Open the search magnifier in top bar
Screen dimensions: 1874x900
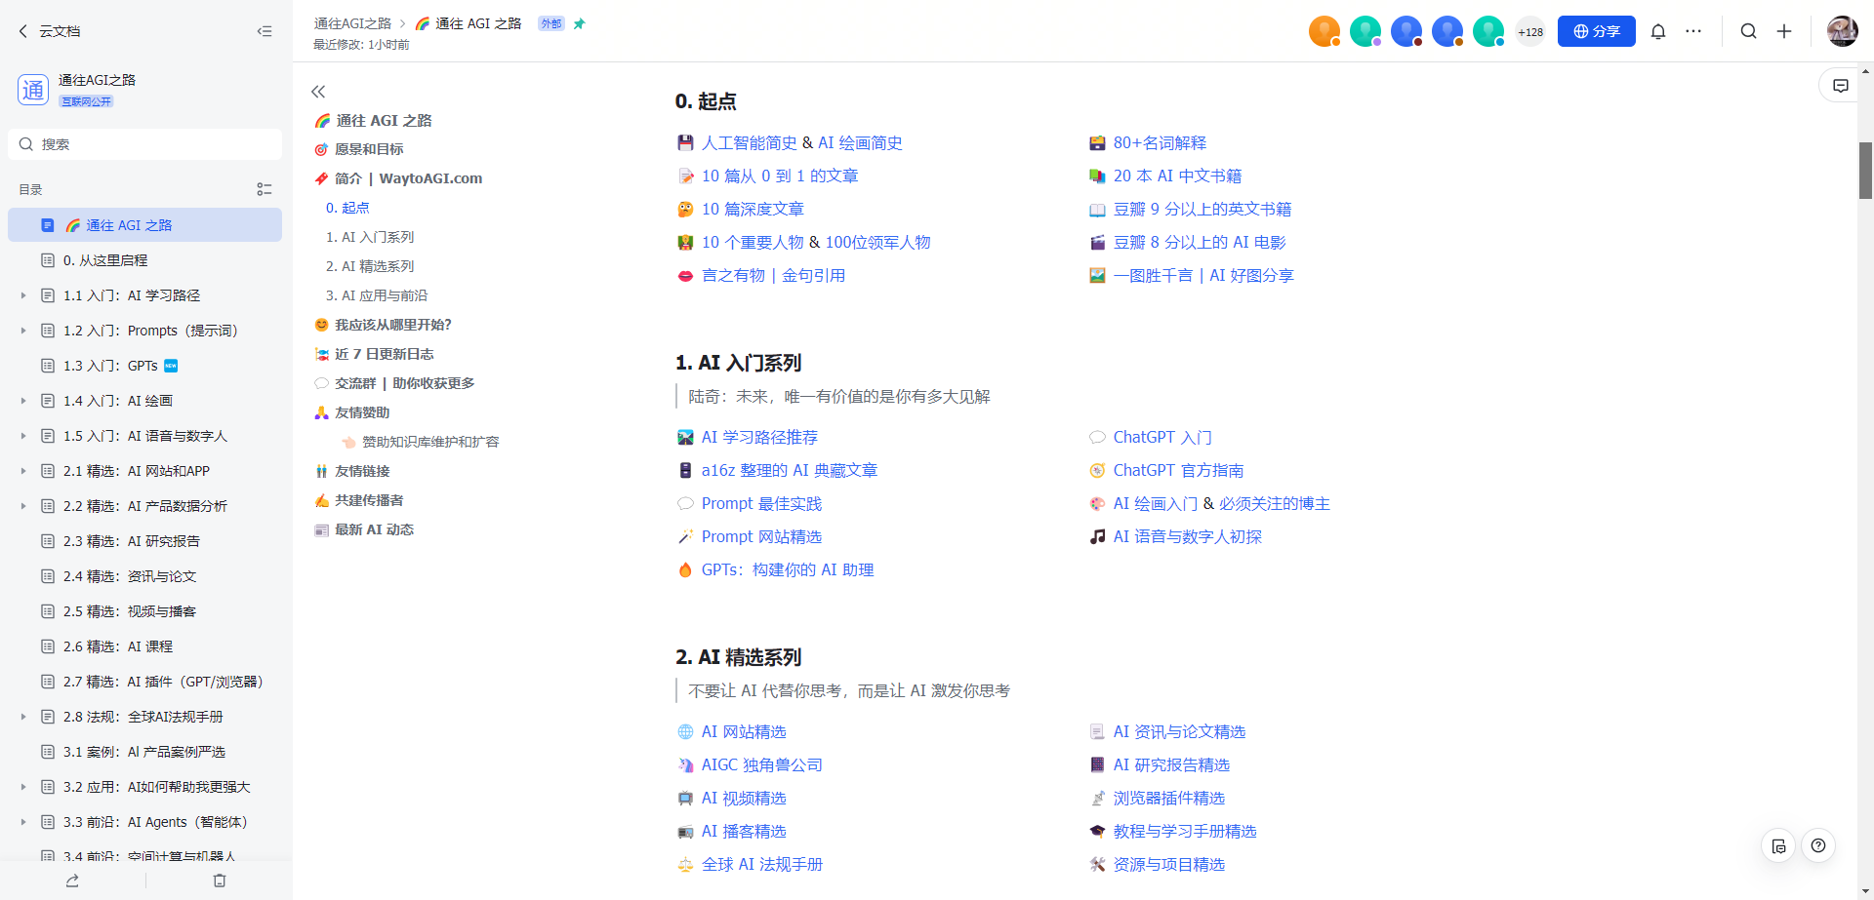(x=1748, y=31)
